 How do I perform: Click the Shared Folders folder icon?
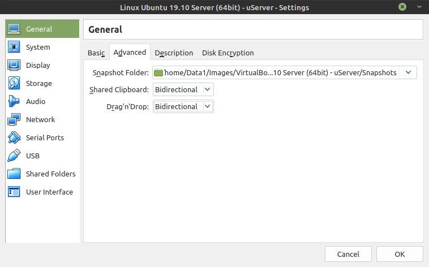click(14, 174)
